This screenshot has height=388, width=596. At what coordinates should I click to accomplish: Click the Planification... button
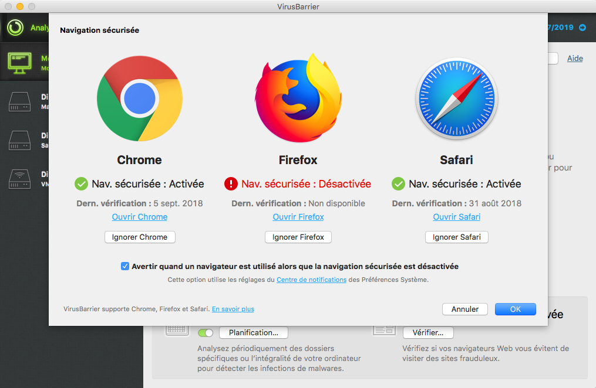pos(254,333)
